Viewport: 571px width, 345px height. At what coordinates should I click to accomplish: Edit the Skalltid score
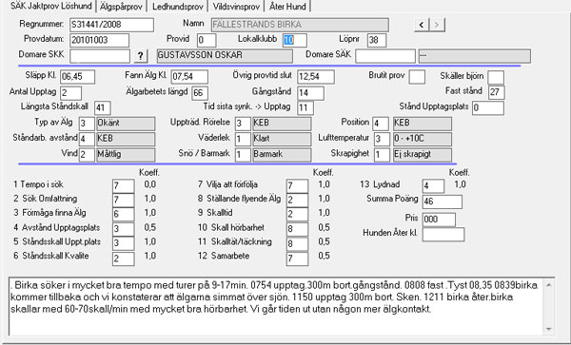pyautogui.click(x=297, y=215)
